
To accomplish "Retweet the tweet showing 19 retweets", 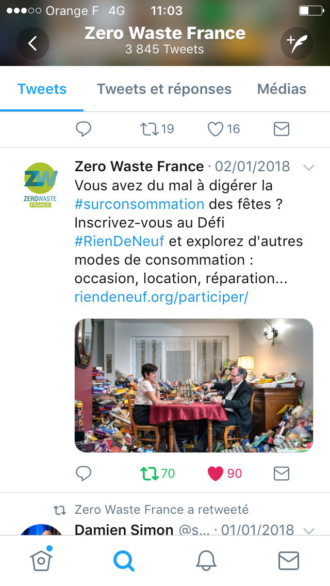I will pyautogui.click(x=157, y=129).
